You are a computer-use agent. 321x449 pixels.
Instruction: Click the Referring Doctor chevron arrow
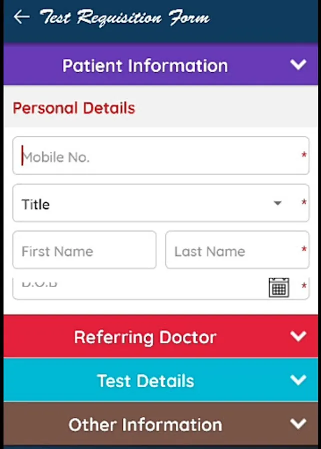[x=298, y=336]
